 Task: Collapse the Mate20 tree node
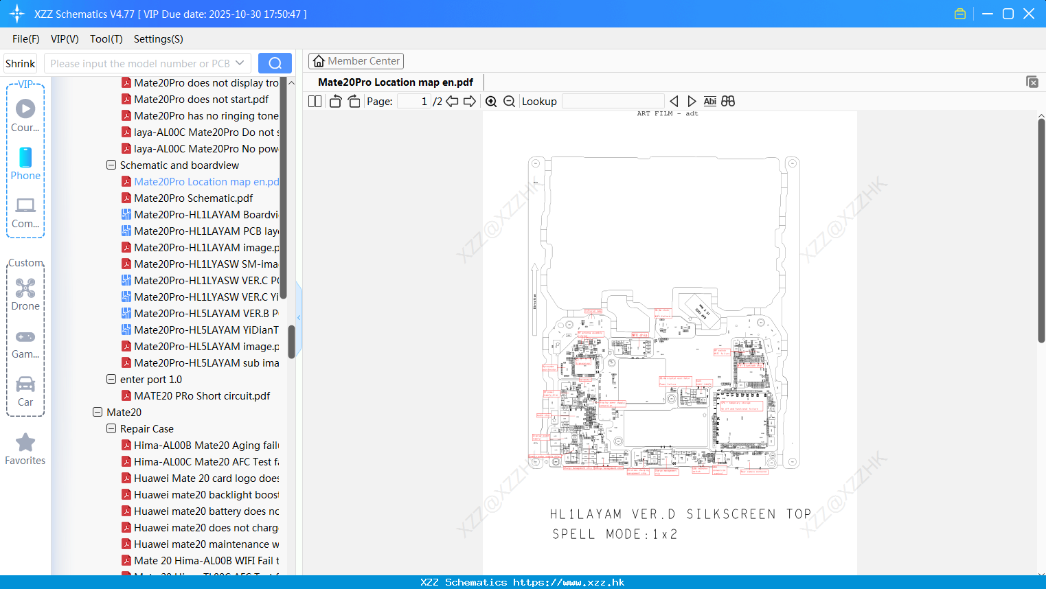pos(98,413)
